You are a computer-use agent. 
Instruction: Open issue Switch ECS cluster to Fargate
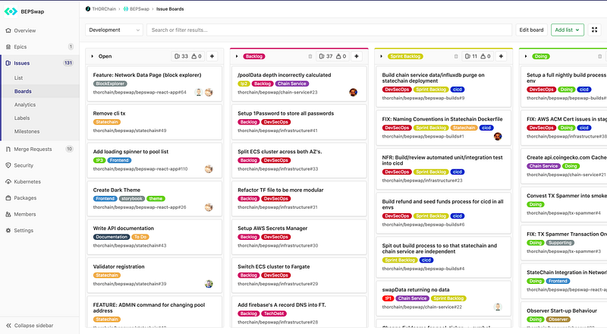[x=274, y=266]
